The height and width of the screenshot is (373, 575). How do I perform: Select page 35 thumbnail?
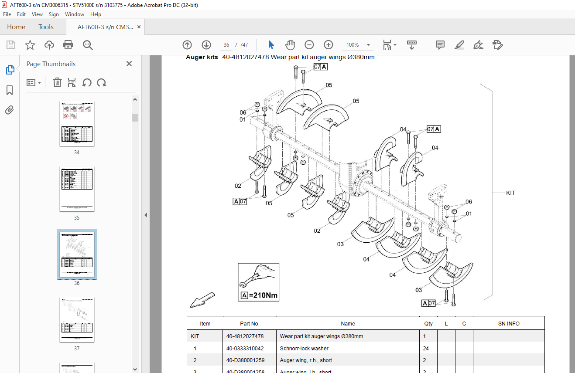pos(77,189)
